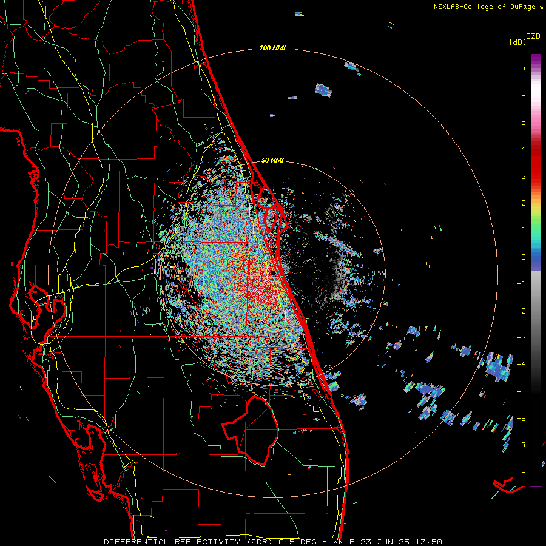This screenshot has width=546, height=546.
Task: Click the vertical ZDR color scale bar
Action: tap(536, 269)
